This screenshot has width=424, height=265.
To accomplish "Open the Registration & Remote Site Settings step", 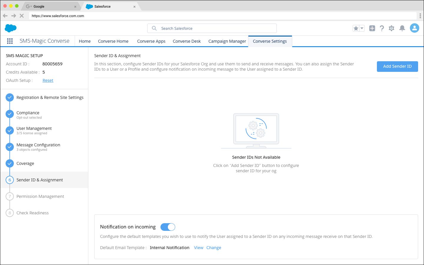I will tap(44, 97).
